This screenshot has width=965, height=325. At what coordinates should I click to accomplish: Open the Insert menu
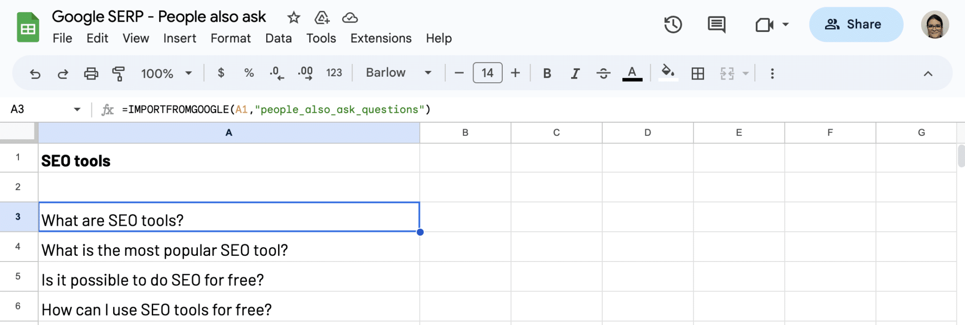pos(180,38)
